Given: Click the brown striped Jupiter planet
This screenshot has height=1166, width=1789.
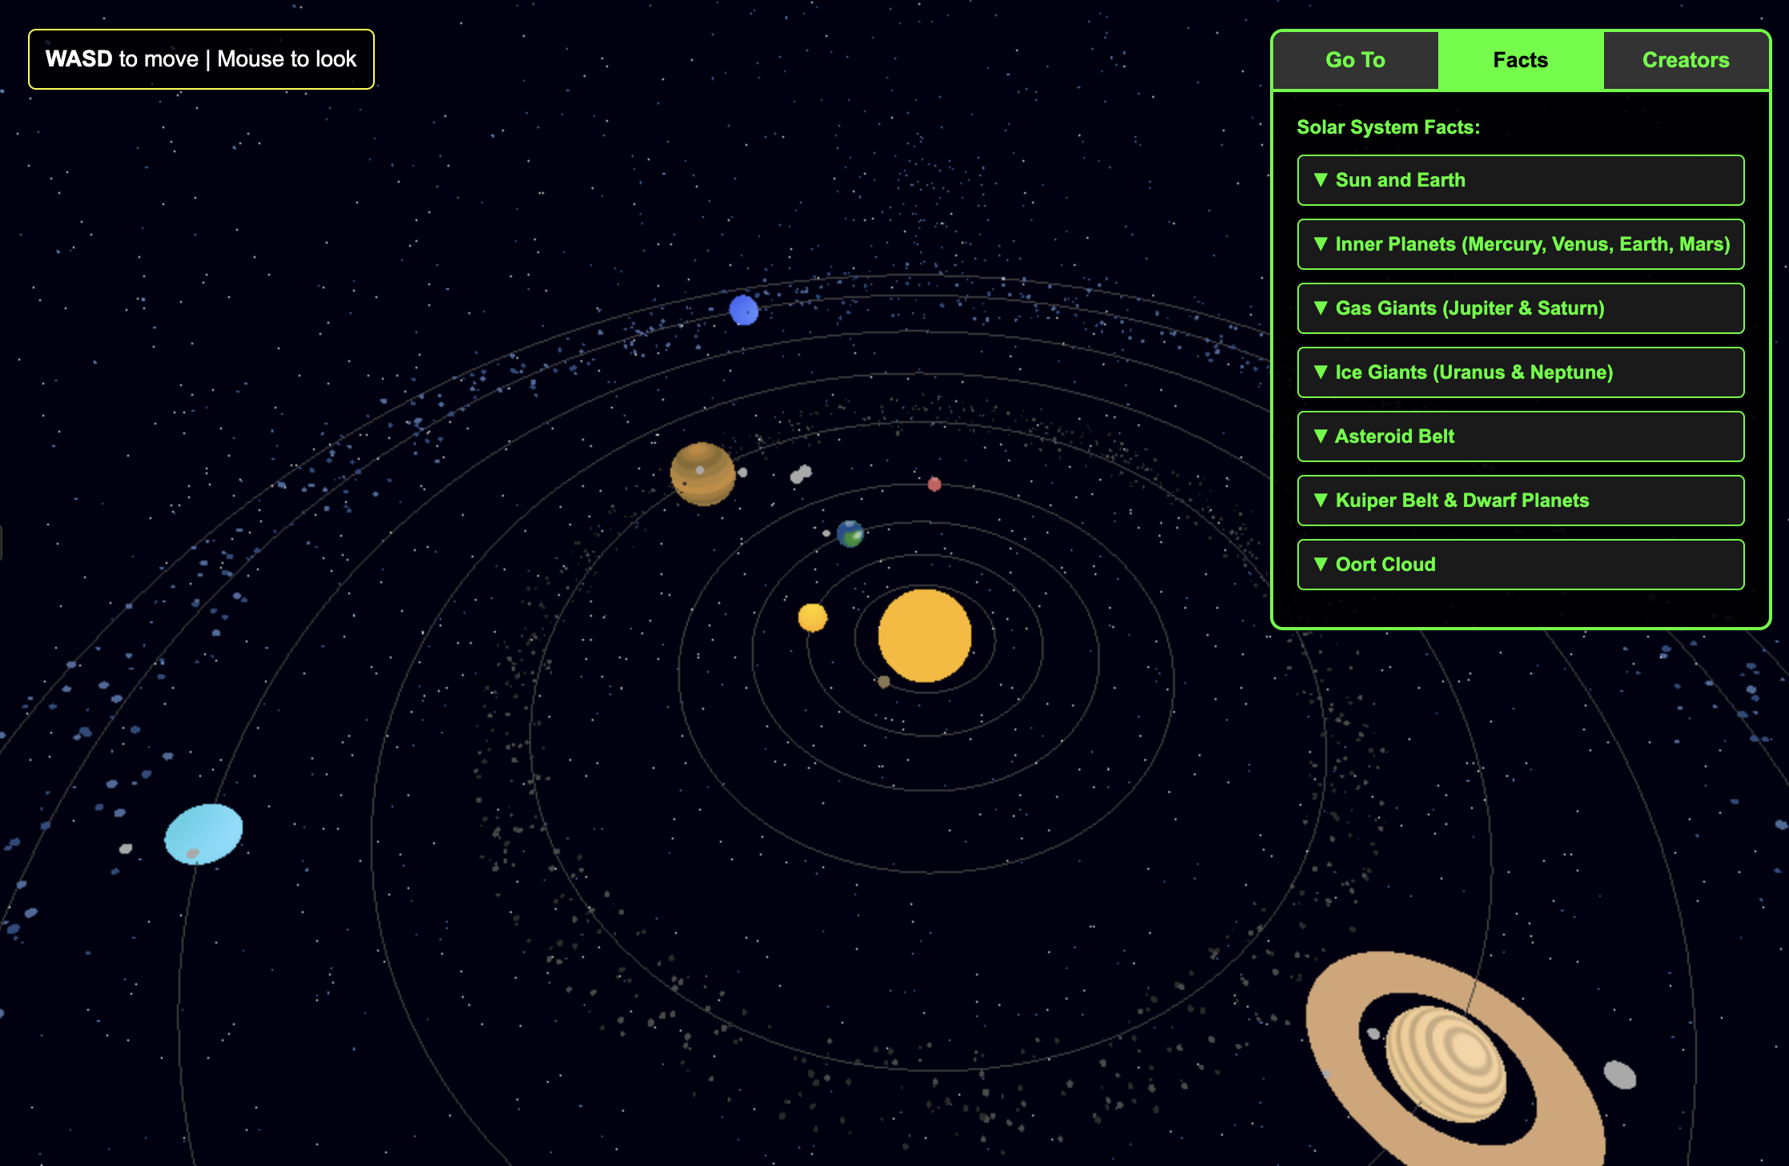Looking at the screenshot, I should [x=703, y=474].
